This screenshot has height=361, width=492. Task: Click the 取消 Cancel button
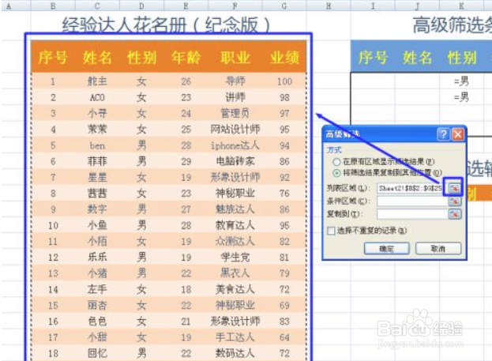point(438,249)
